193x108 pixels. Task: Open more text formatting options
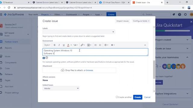[x=75, y=45]
